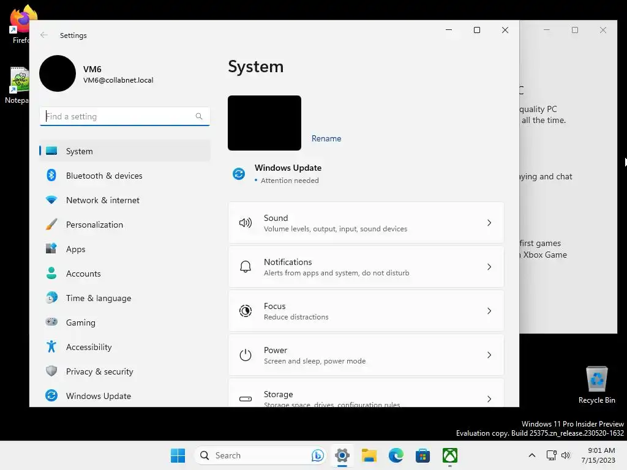Launch Microsoft Edge from the taskbar
Screen dimensions: 627x470
[x=396, y=455]
